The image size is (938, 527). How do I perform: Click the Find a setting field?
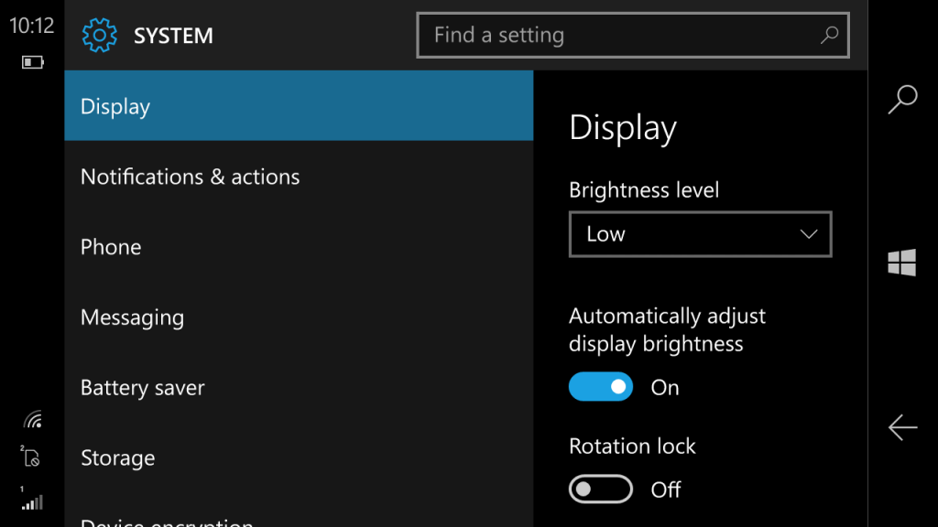(633, 36)
